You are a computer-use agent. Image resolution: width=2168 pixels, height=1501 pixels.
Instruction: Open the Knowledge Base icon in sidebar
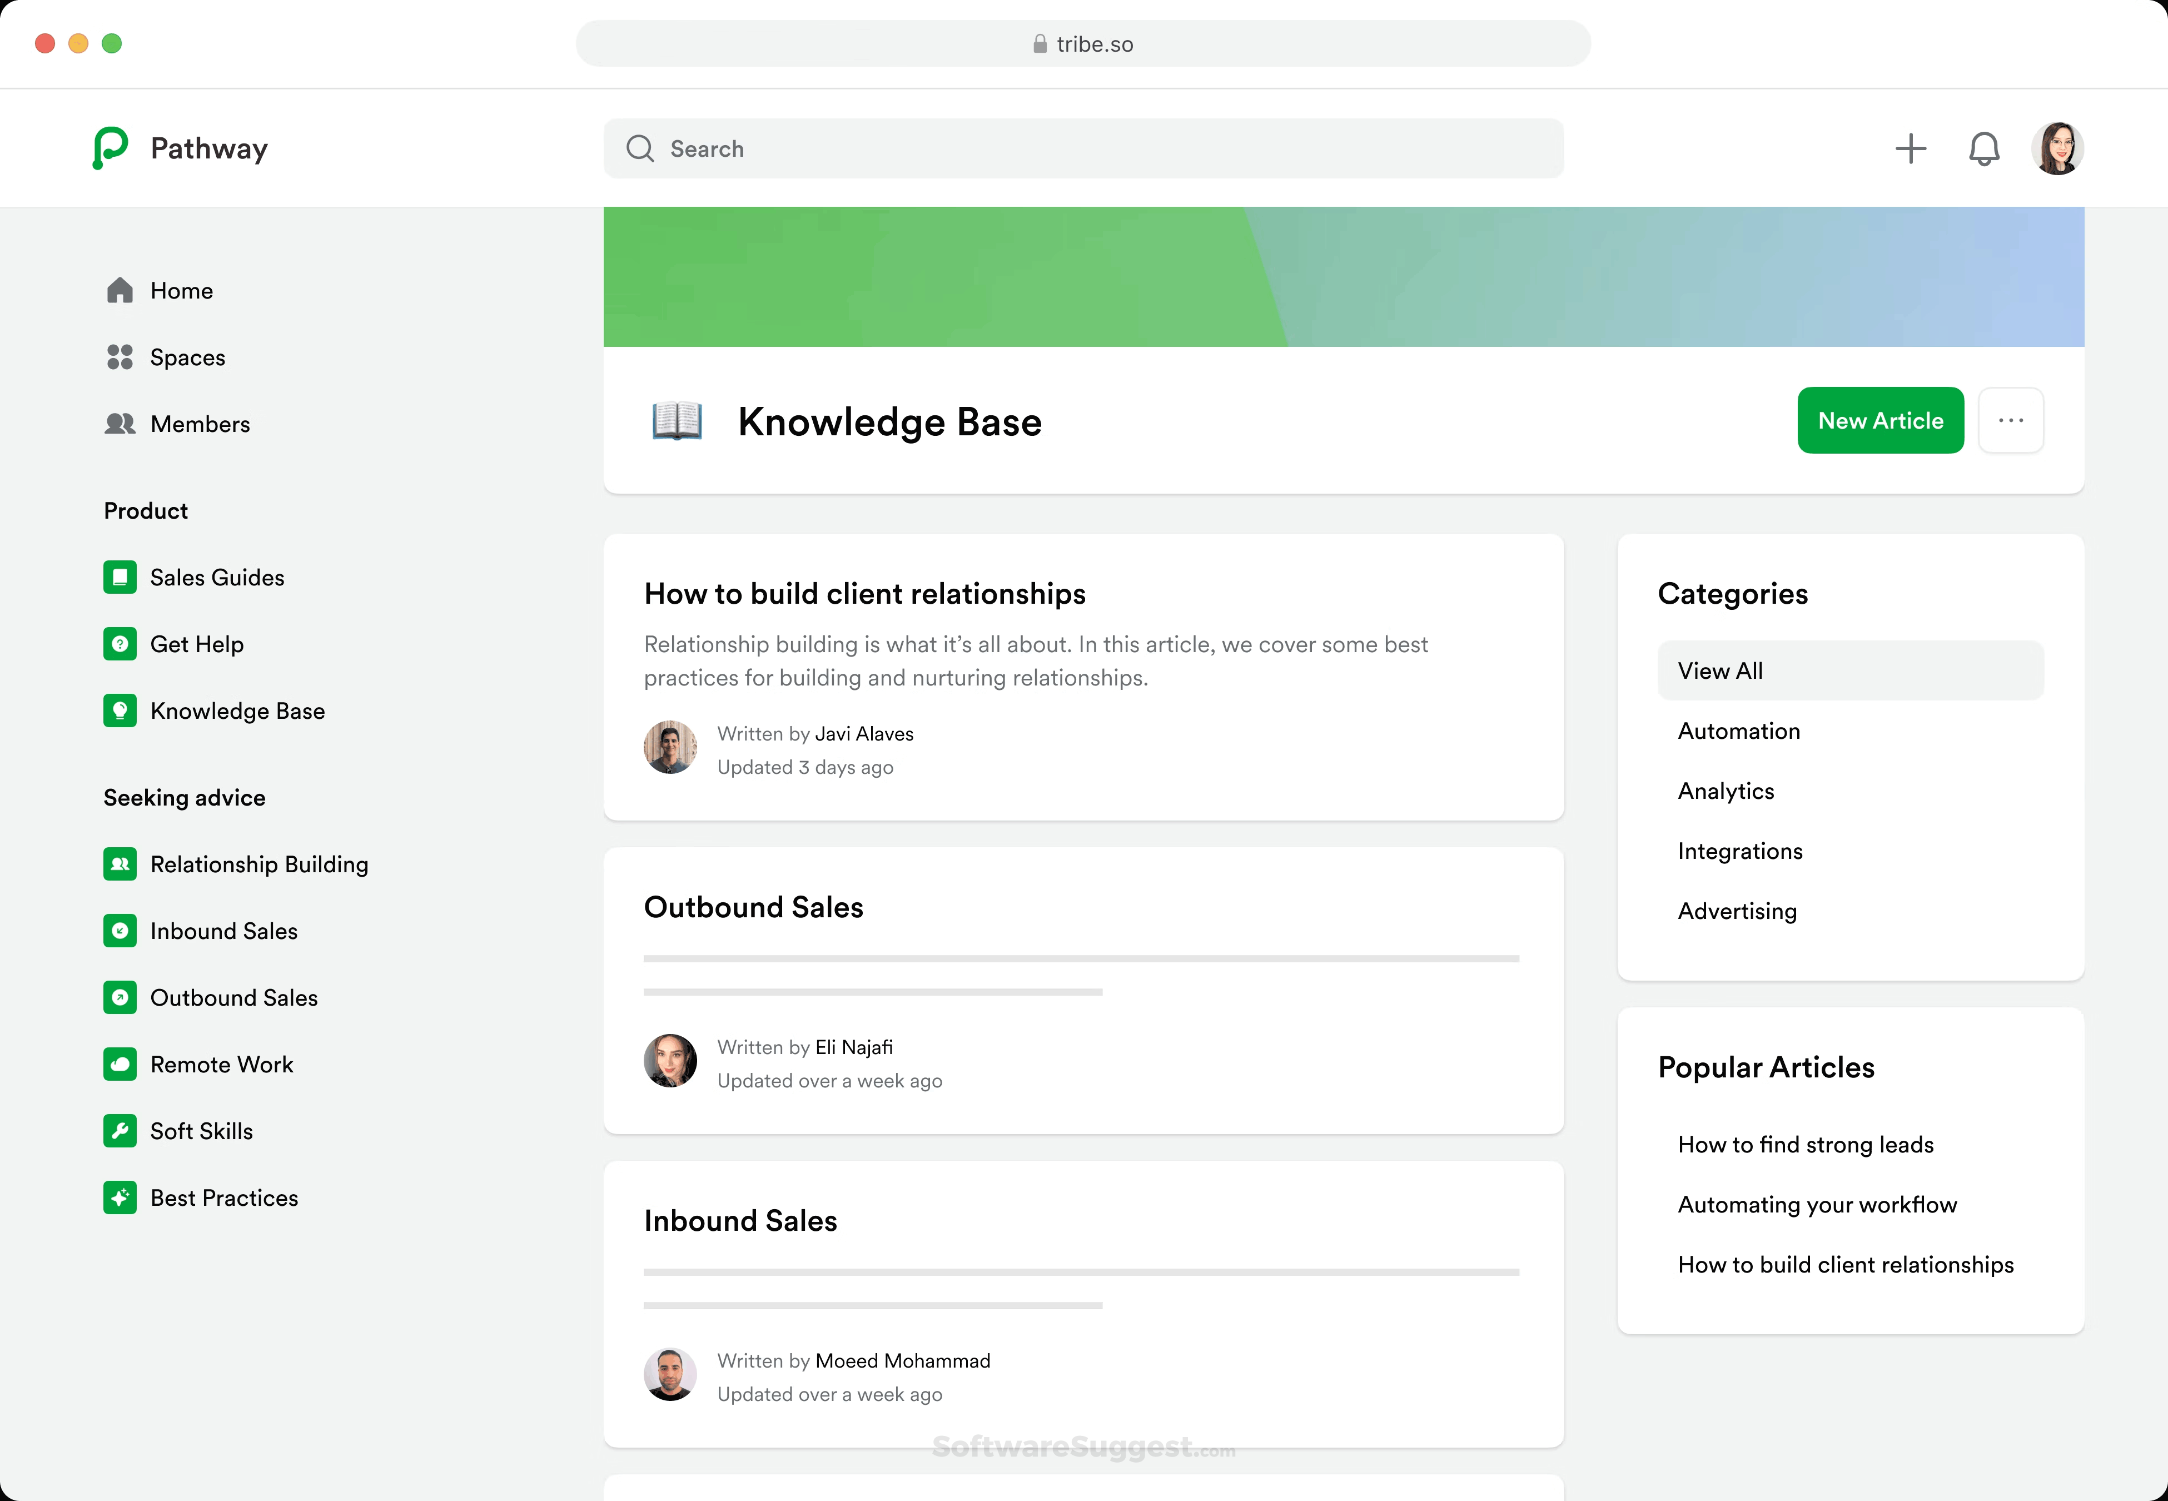(120, 710)
